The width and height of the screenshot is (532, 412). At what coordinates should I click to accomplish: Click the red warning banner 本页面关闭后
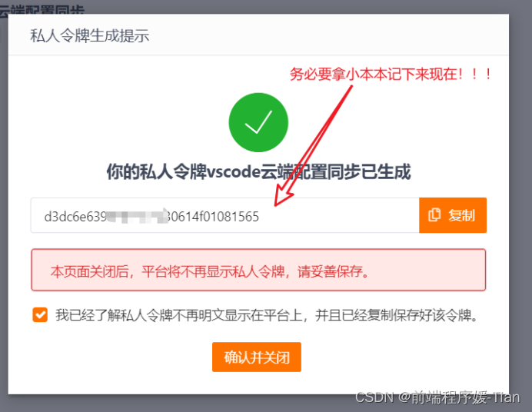pos(258,270)
